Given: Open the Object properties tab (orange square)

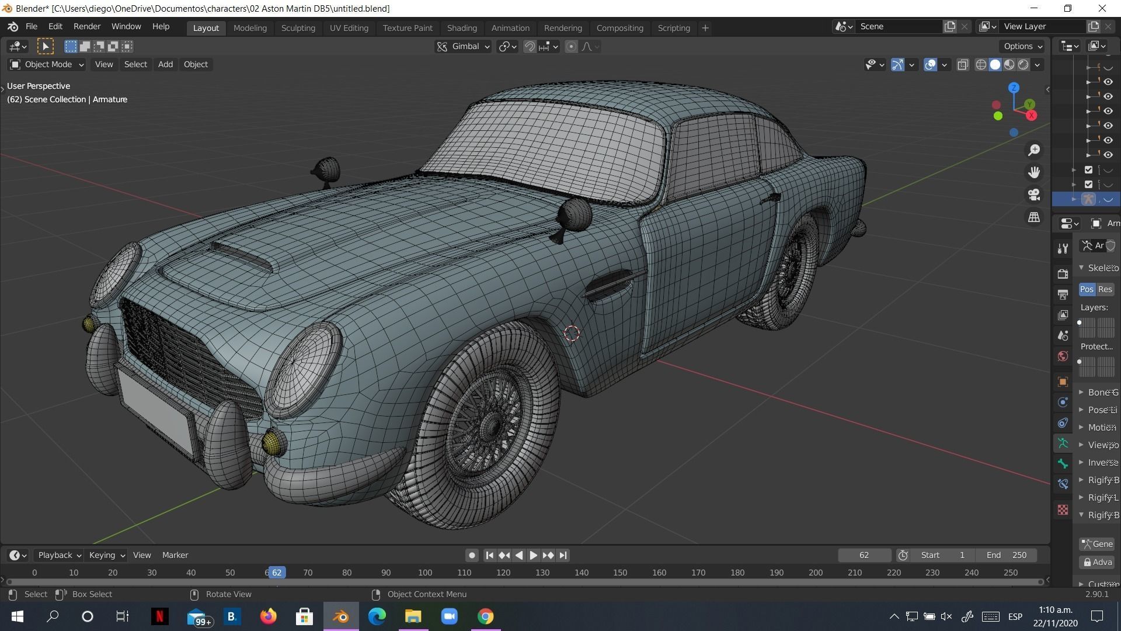Looking at the screenshot, I should [1063, 382].
